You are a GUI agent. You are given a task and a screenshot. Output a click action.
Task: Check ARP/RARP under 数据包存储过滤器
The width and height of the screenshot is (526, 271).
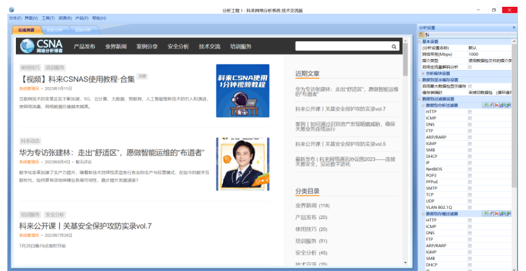(x=470, y=246)
